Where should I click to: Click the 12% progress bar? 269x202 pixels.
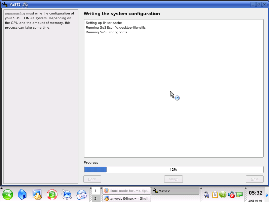pos(174,170)
